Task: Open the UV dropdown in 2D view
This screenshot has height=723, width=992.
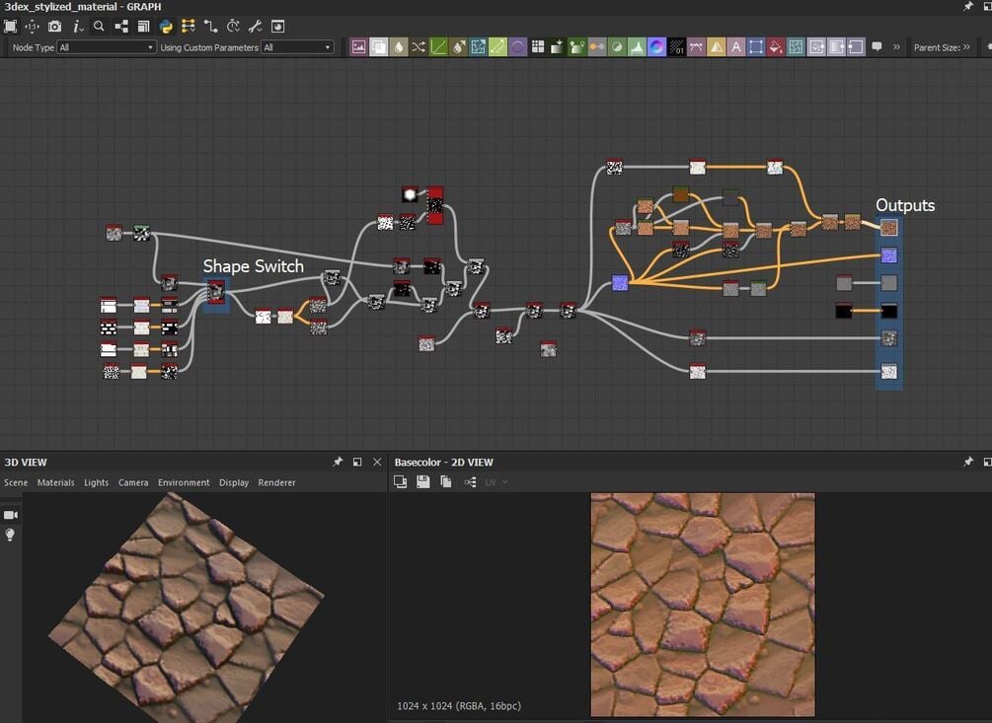Action: coord(496,482)
